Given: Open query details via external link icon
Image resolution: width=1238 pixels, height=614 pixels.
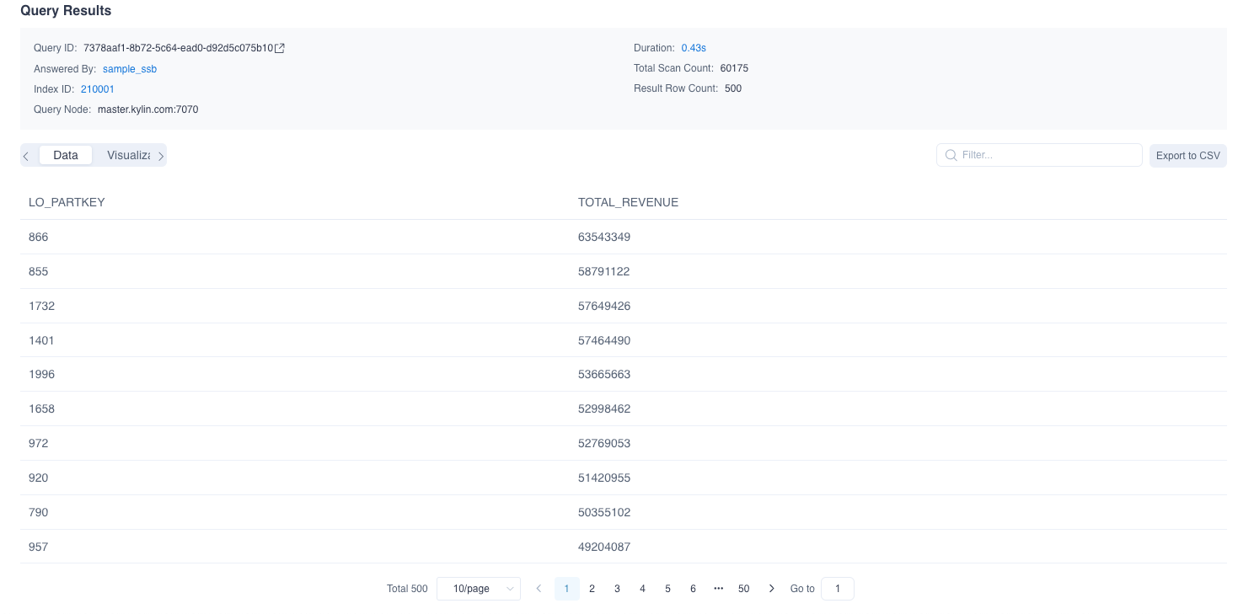Looking at the screenshot, I should [x=281, y=48].
